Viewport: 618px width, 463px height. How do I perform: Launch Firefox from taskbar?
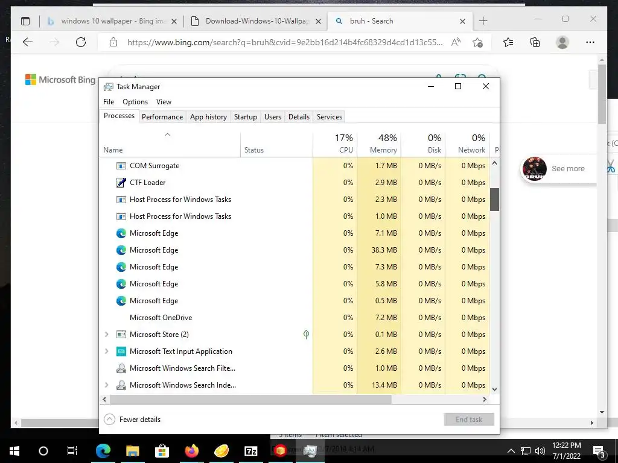191,451
